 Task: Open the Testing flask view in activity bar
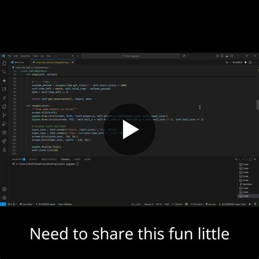[4, 150]
